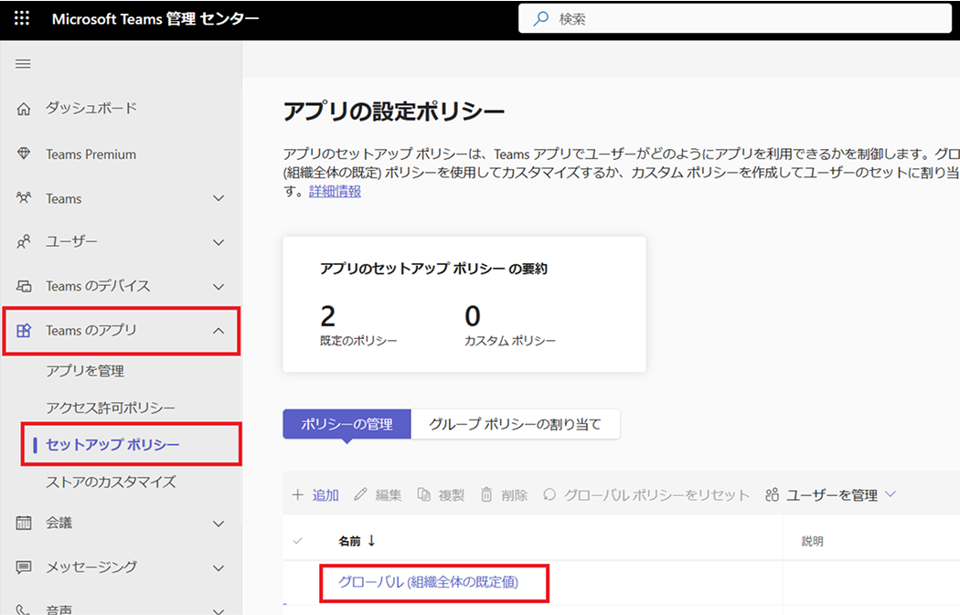960x615 pixels.
Task: Click the Teams Premium diamond icon
Action: coord(23,154)
